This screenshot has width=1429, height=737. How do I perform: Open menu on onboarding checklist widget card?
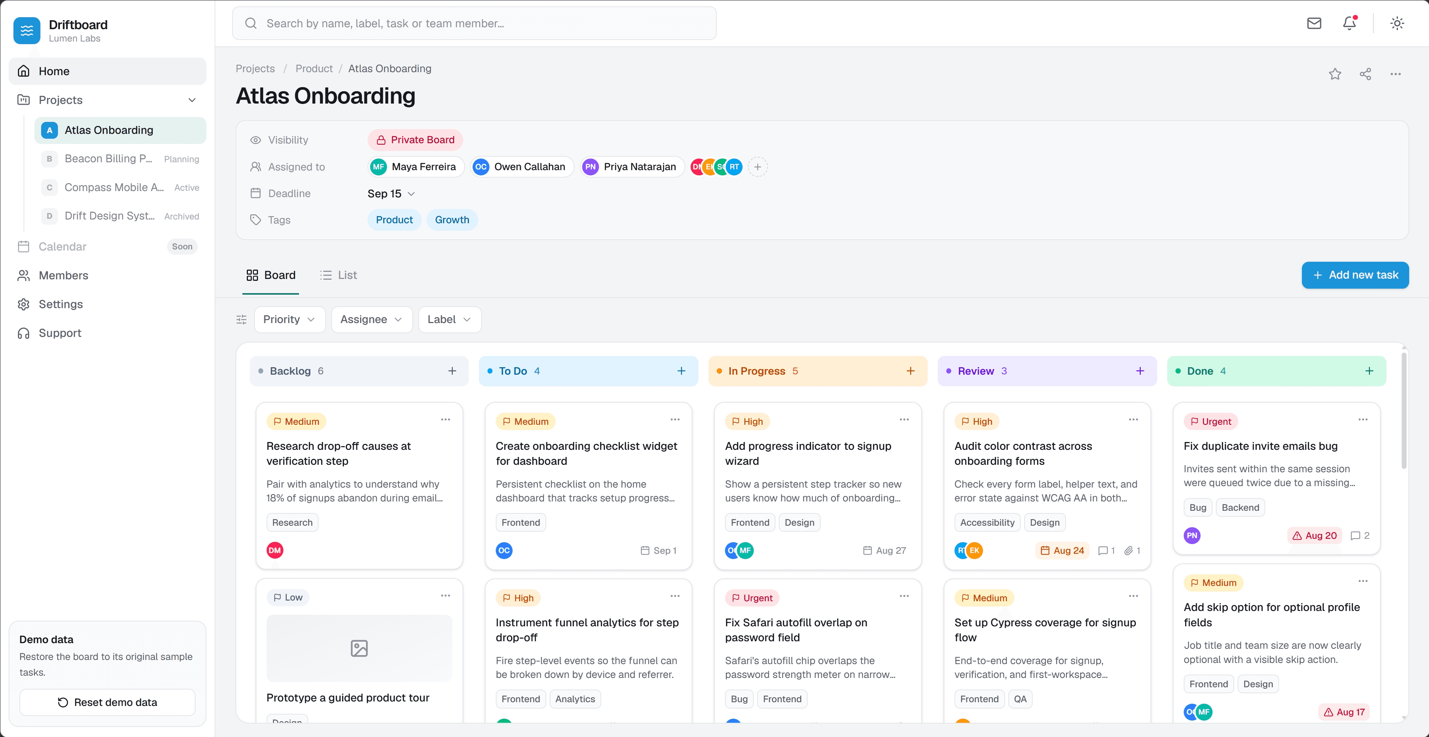[674, 420]
